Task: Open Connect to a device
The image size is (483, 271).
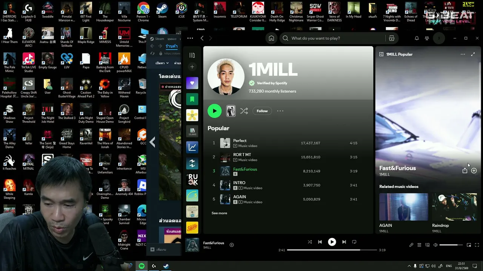Action: point(428,245)
